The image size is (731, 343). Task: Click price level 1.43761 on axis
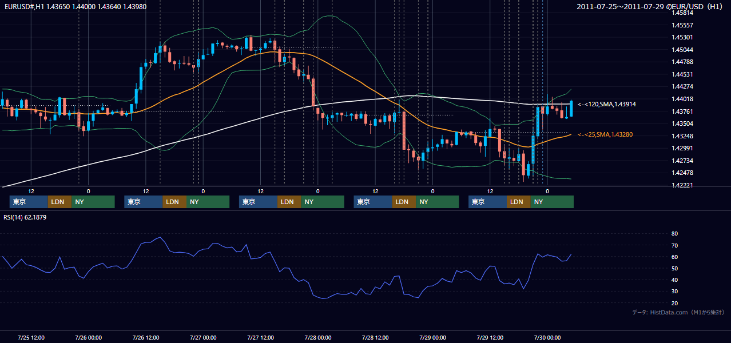pyautogui.click(x=682, y=111)
